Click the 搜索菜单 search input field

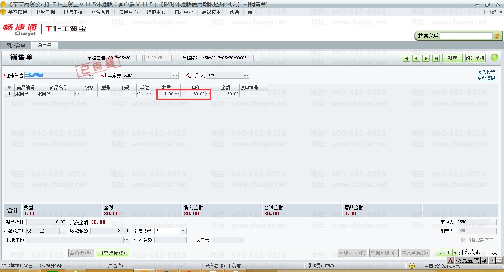(466, 35)
